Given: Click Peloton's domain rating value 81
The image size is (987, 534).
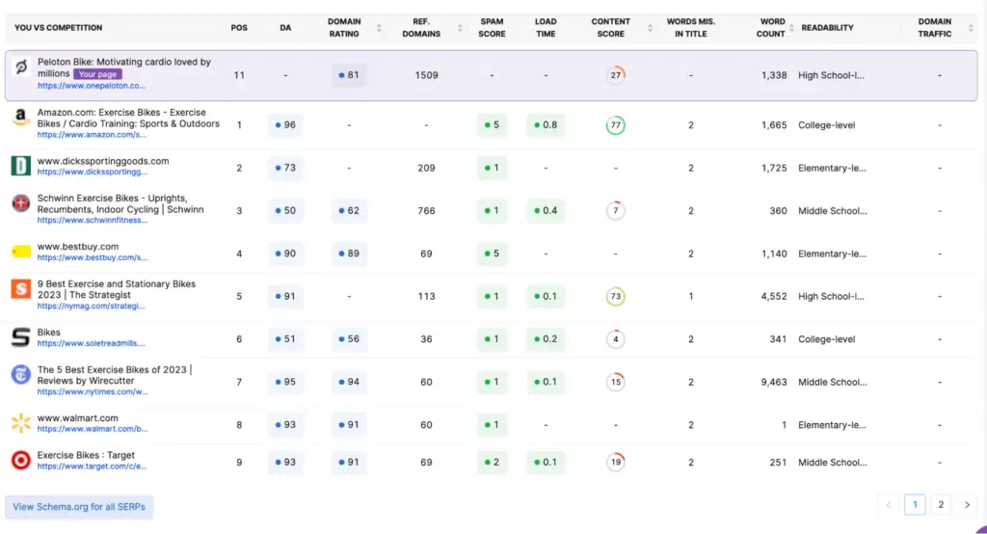Looking at the screenshot, I should (349, 75).
